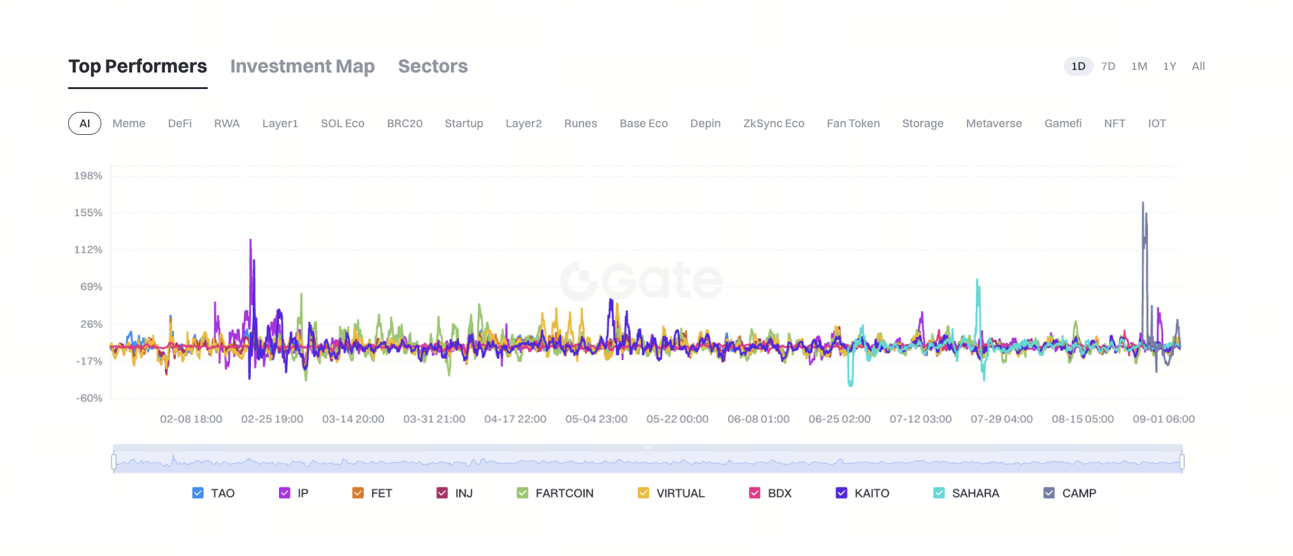This screenshot has height=556, width=1293.
Task: Disable the FET legend checkbox
Action: tap(358, 493)
